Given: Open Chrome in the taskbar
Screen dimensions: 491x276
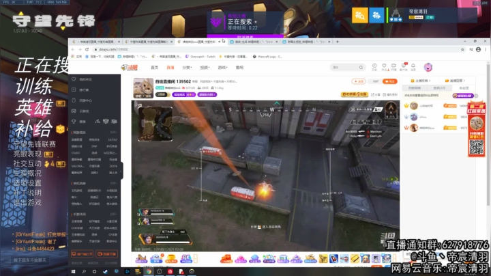Looking at the screenshot, I should click(149, 272).
